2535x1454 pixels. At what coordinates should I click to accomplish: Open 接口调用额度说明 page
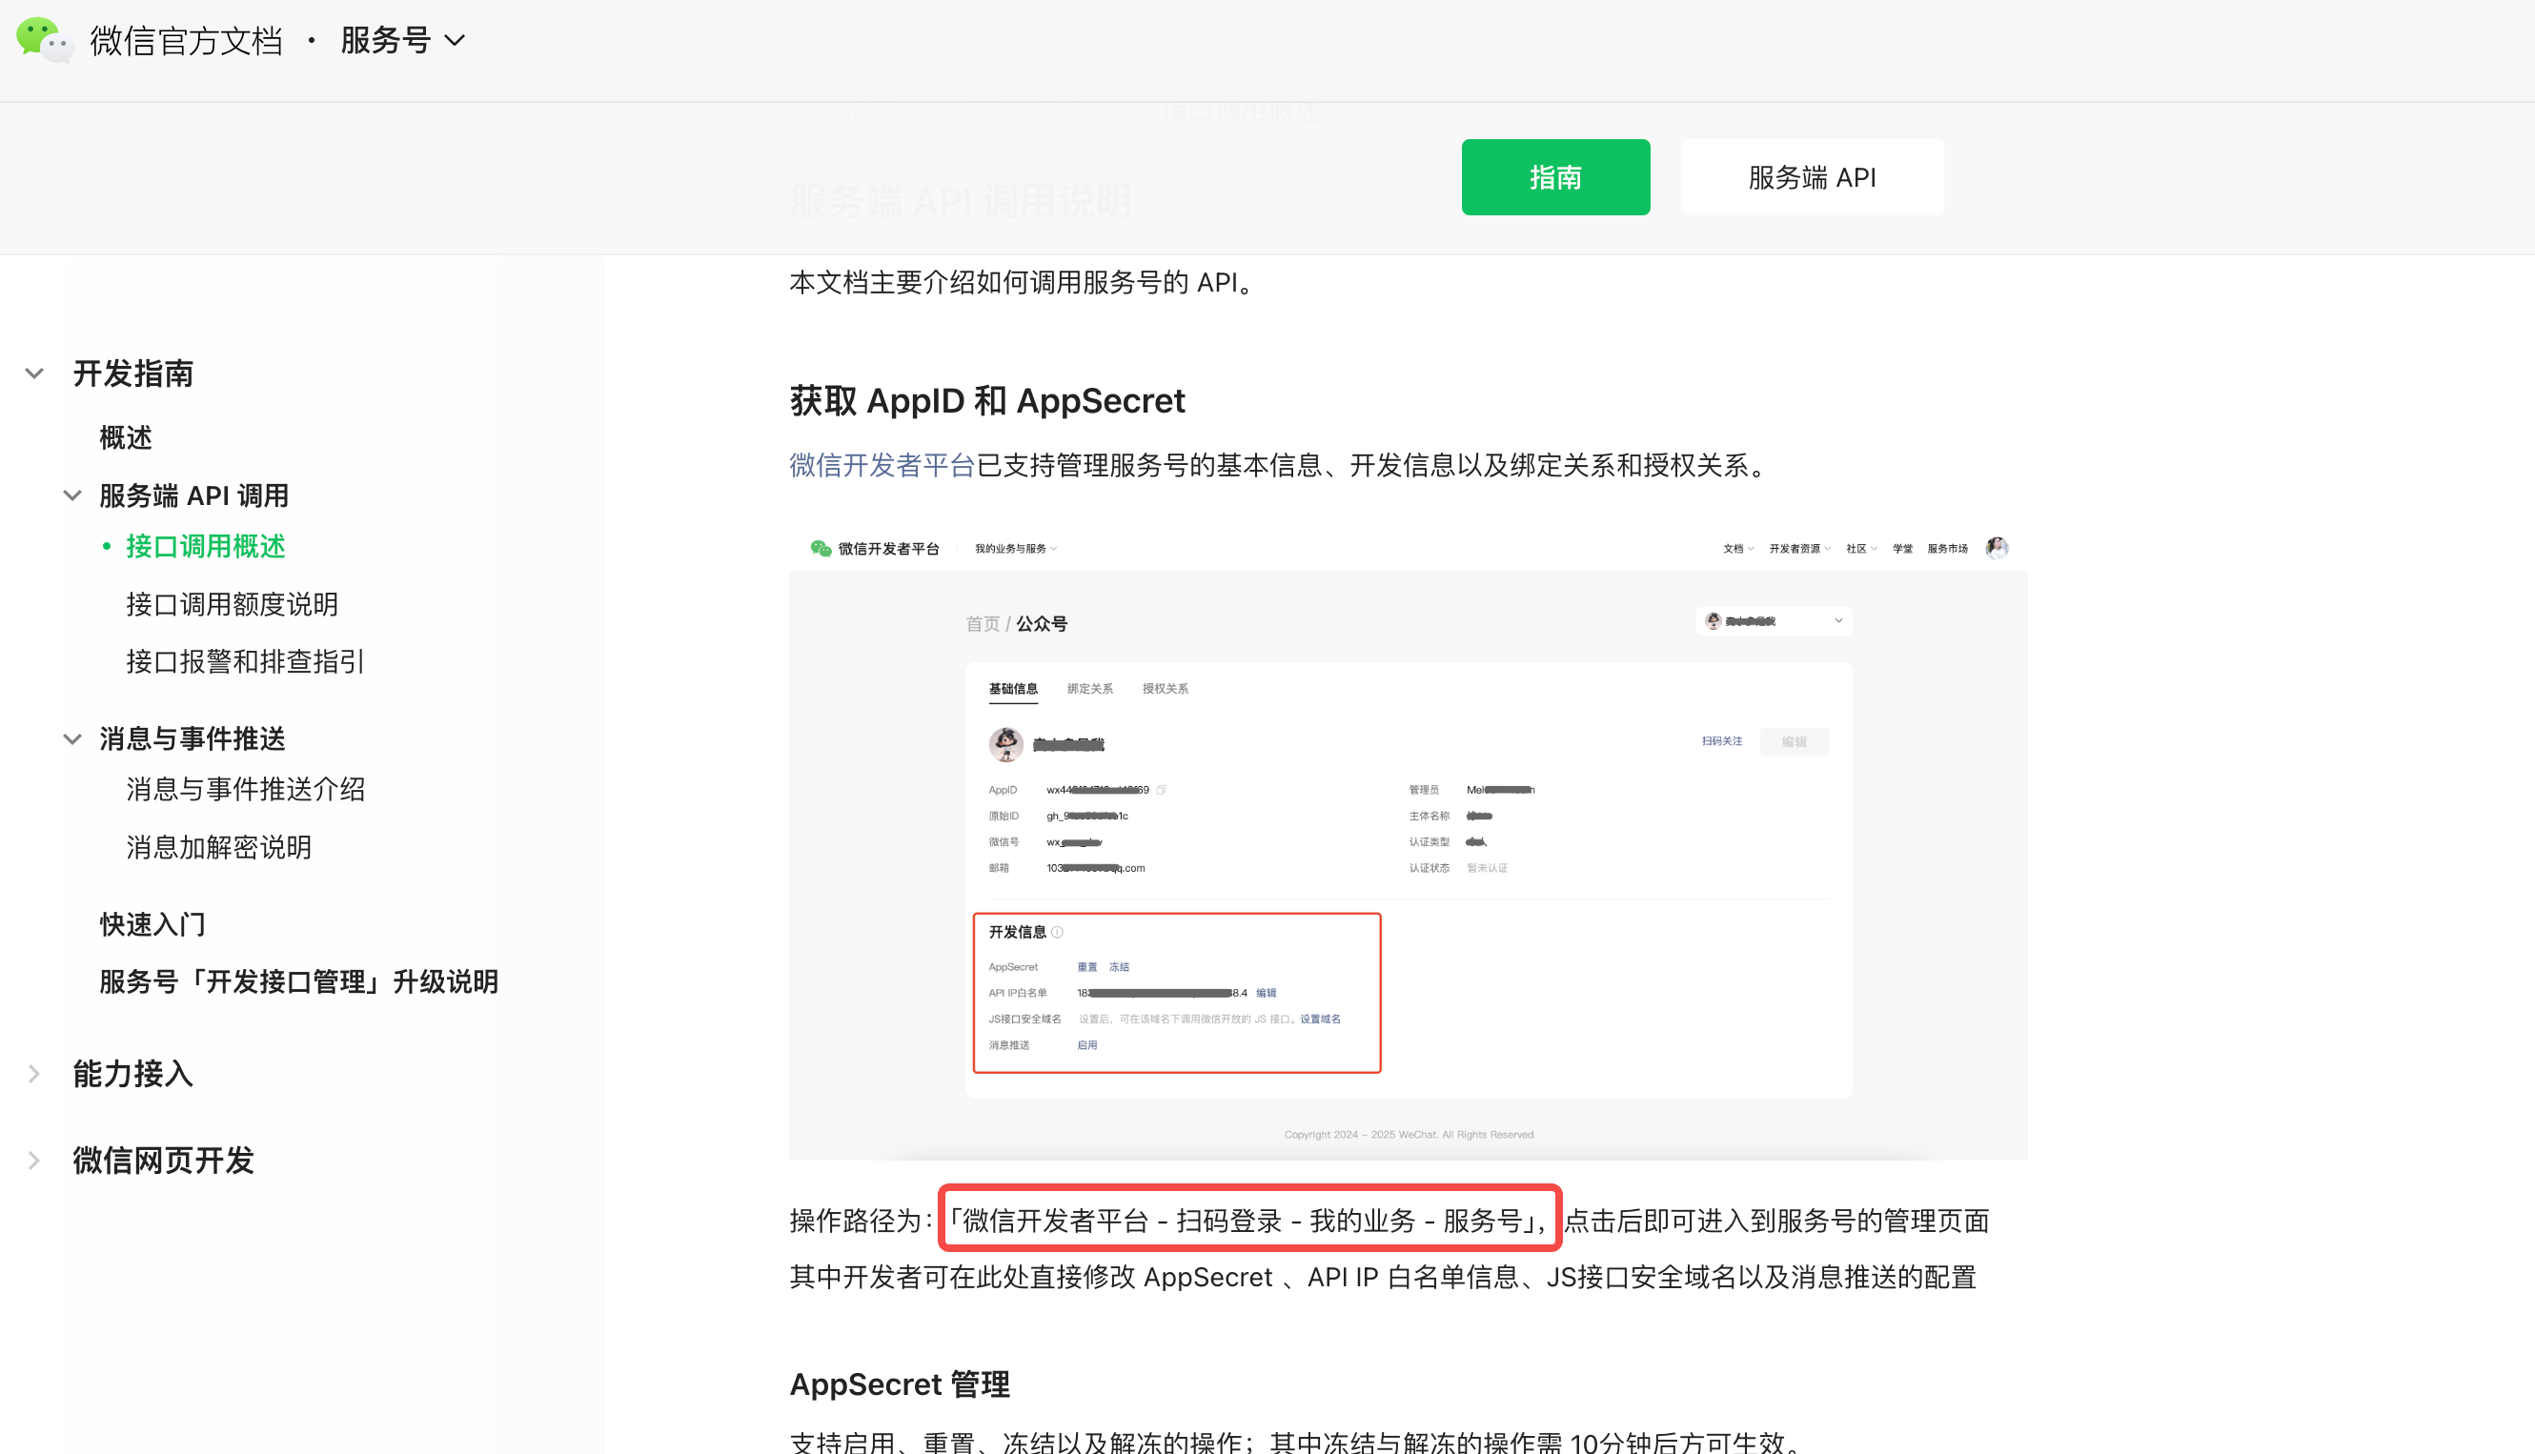(232, 604)
